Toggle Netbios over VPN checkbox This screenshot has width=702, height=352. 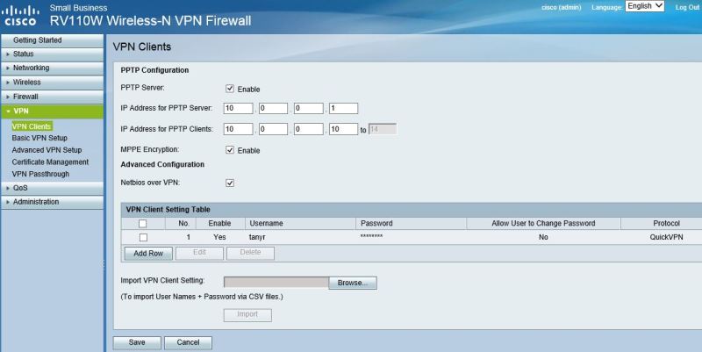click(230, 183)
